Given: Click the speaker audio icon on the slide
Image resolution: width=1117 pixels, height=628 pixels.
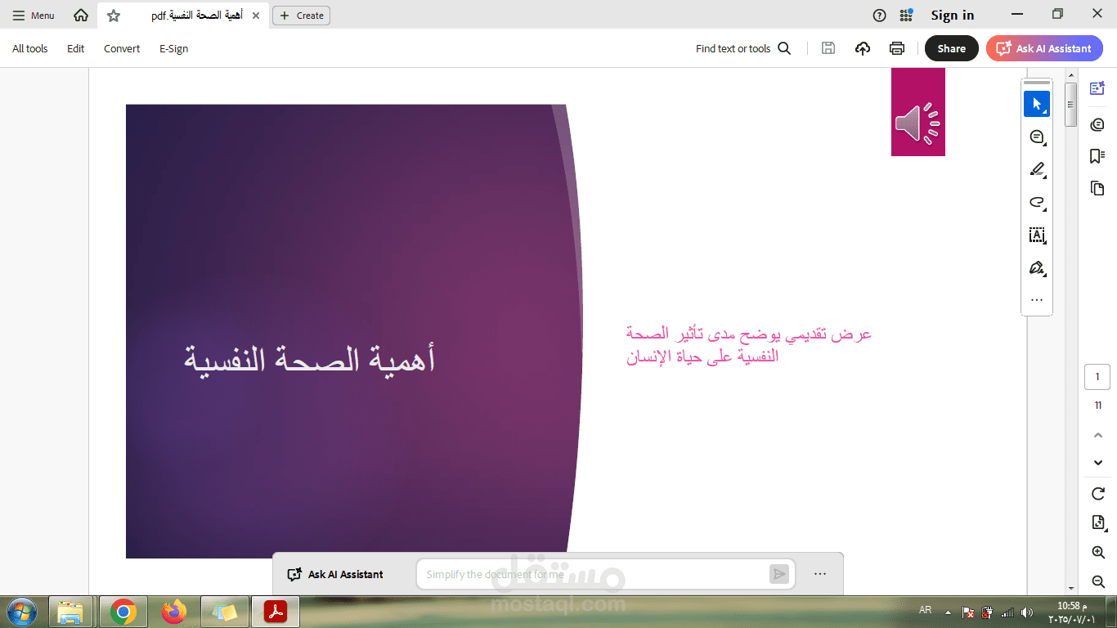Looking at the screenshot, I should 917,124.
